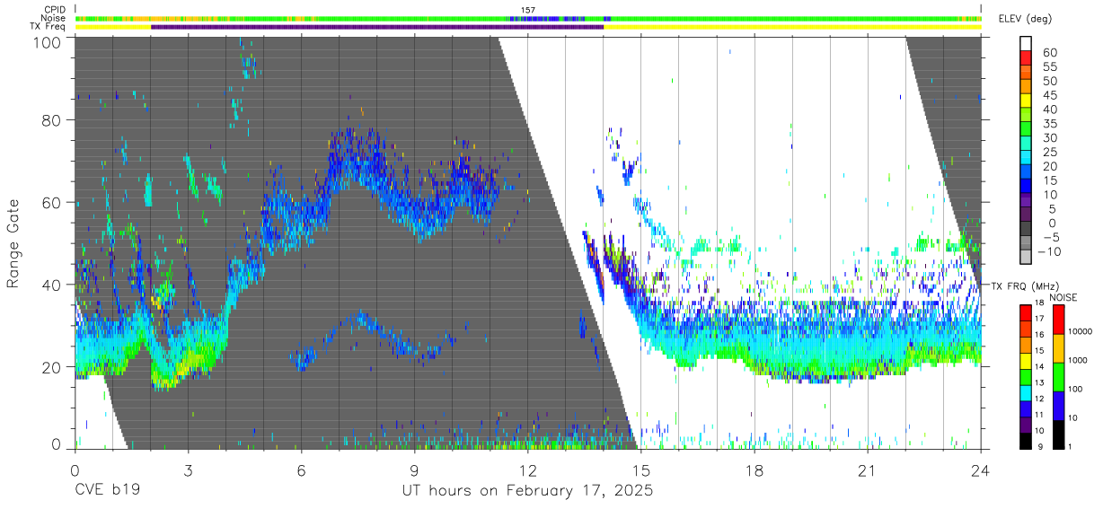The height and width of the screenshot is (509, 1103).
Task: Select the orange ELEV segment between 45 and 50
Action: pyautogui.click(x=1026, y=86)
